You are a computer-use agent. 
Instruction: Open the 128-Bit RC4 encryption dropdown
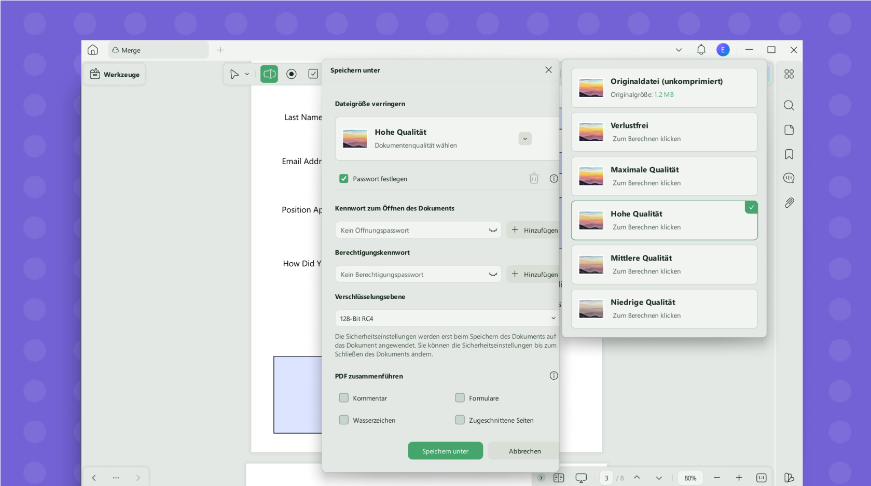(447, 318)
